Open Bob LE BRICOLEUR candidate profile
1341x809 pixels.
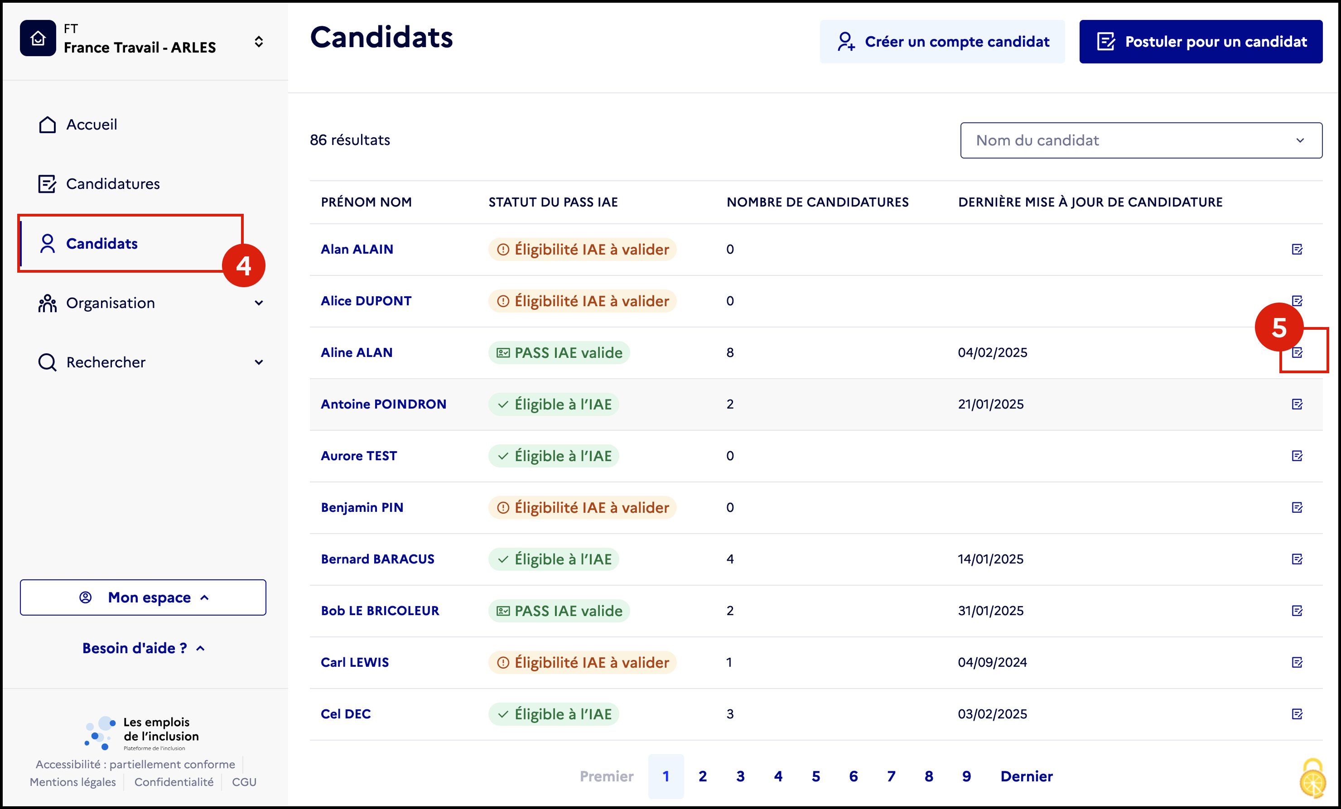379,611
